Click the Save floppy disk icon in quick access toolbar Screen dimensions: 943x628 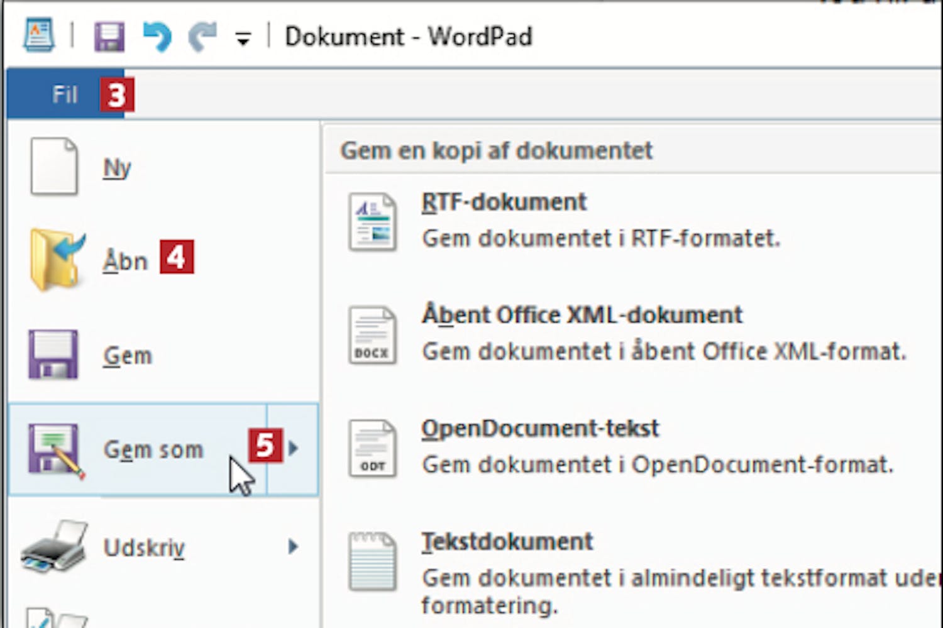[x=109, y=36]
